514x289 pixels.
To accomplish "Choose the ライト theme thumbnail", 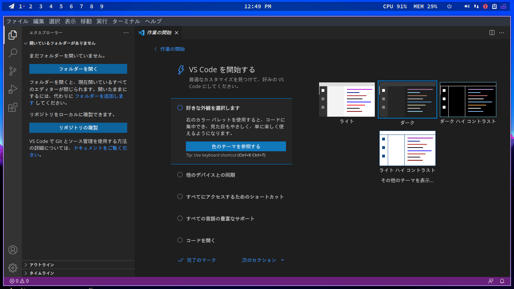I will pyautogui.click(x=347, y=100).
